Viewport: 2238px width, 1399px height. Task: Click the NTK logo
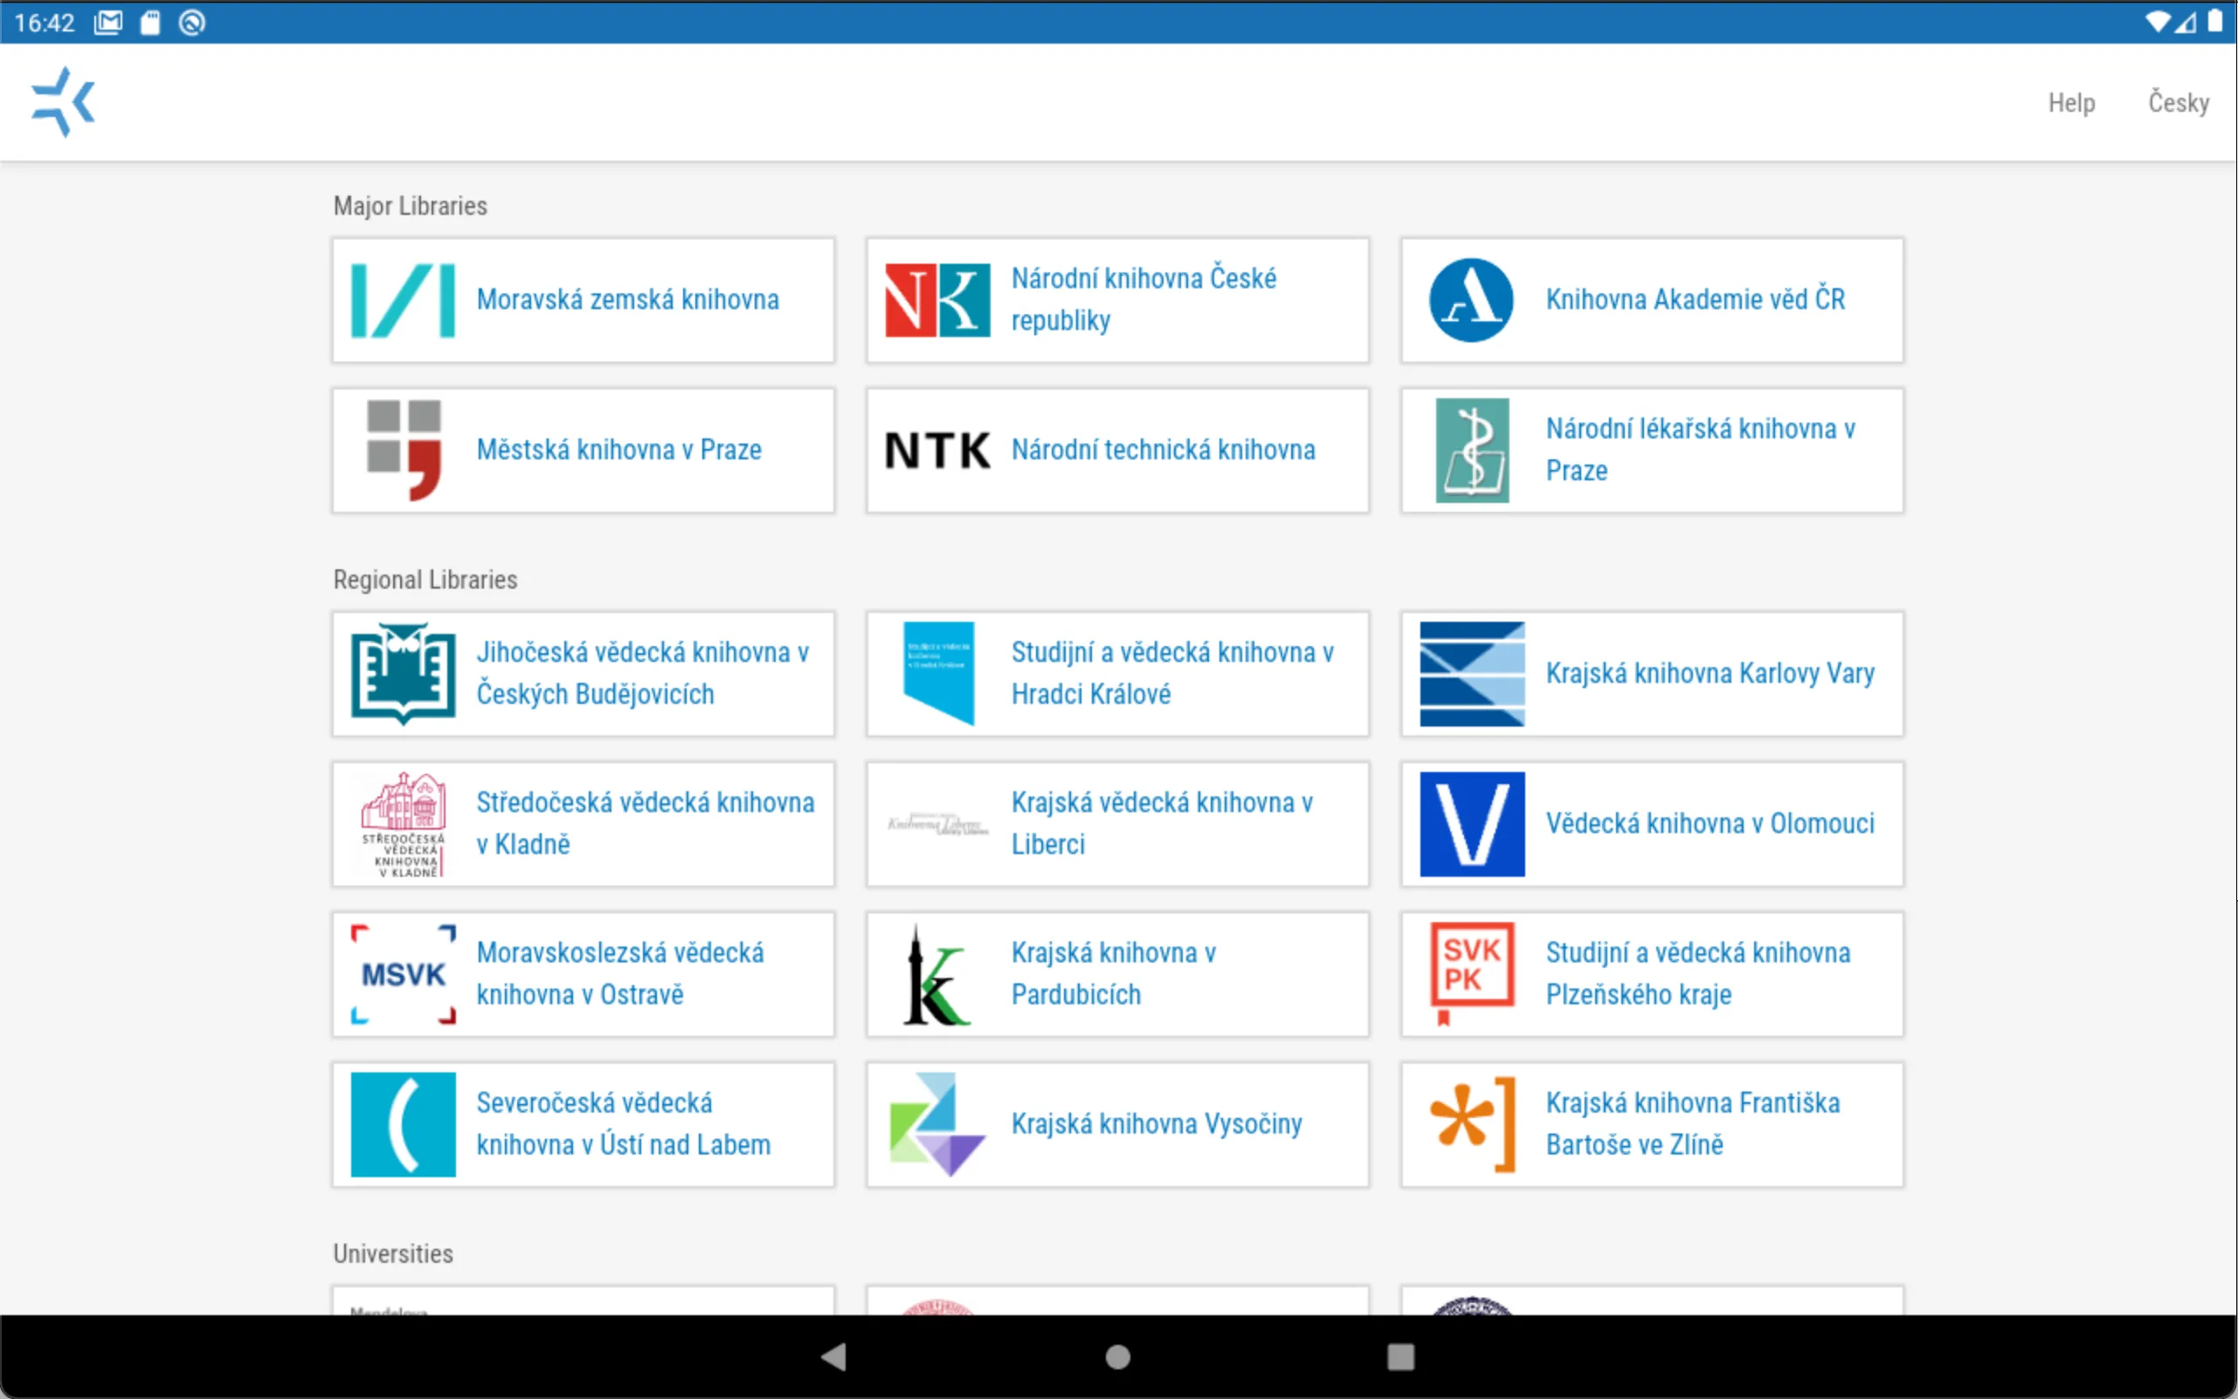937,451
